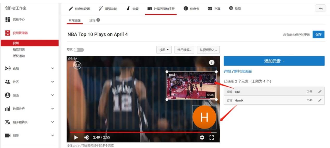Click the info icon next to 注释
Viewport: 330px width, 148px height.
(98, 20)
